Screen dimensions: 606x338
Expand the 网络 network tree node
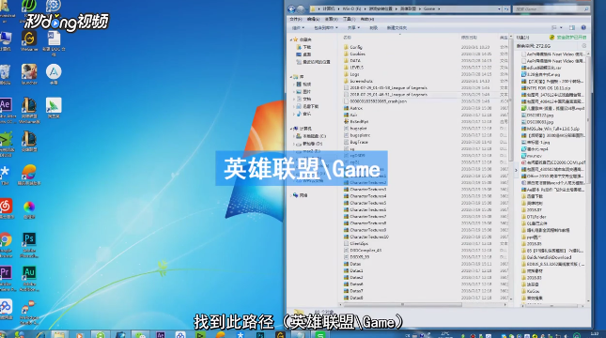pos(291,195)
